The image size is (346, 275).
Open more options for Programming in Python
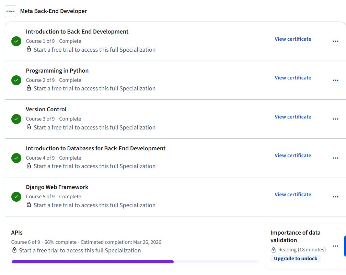[335, 80]
